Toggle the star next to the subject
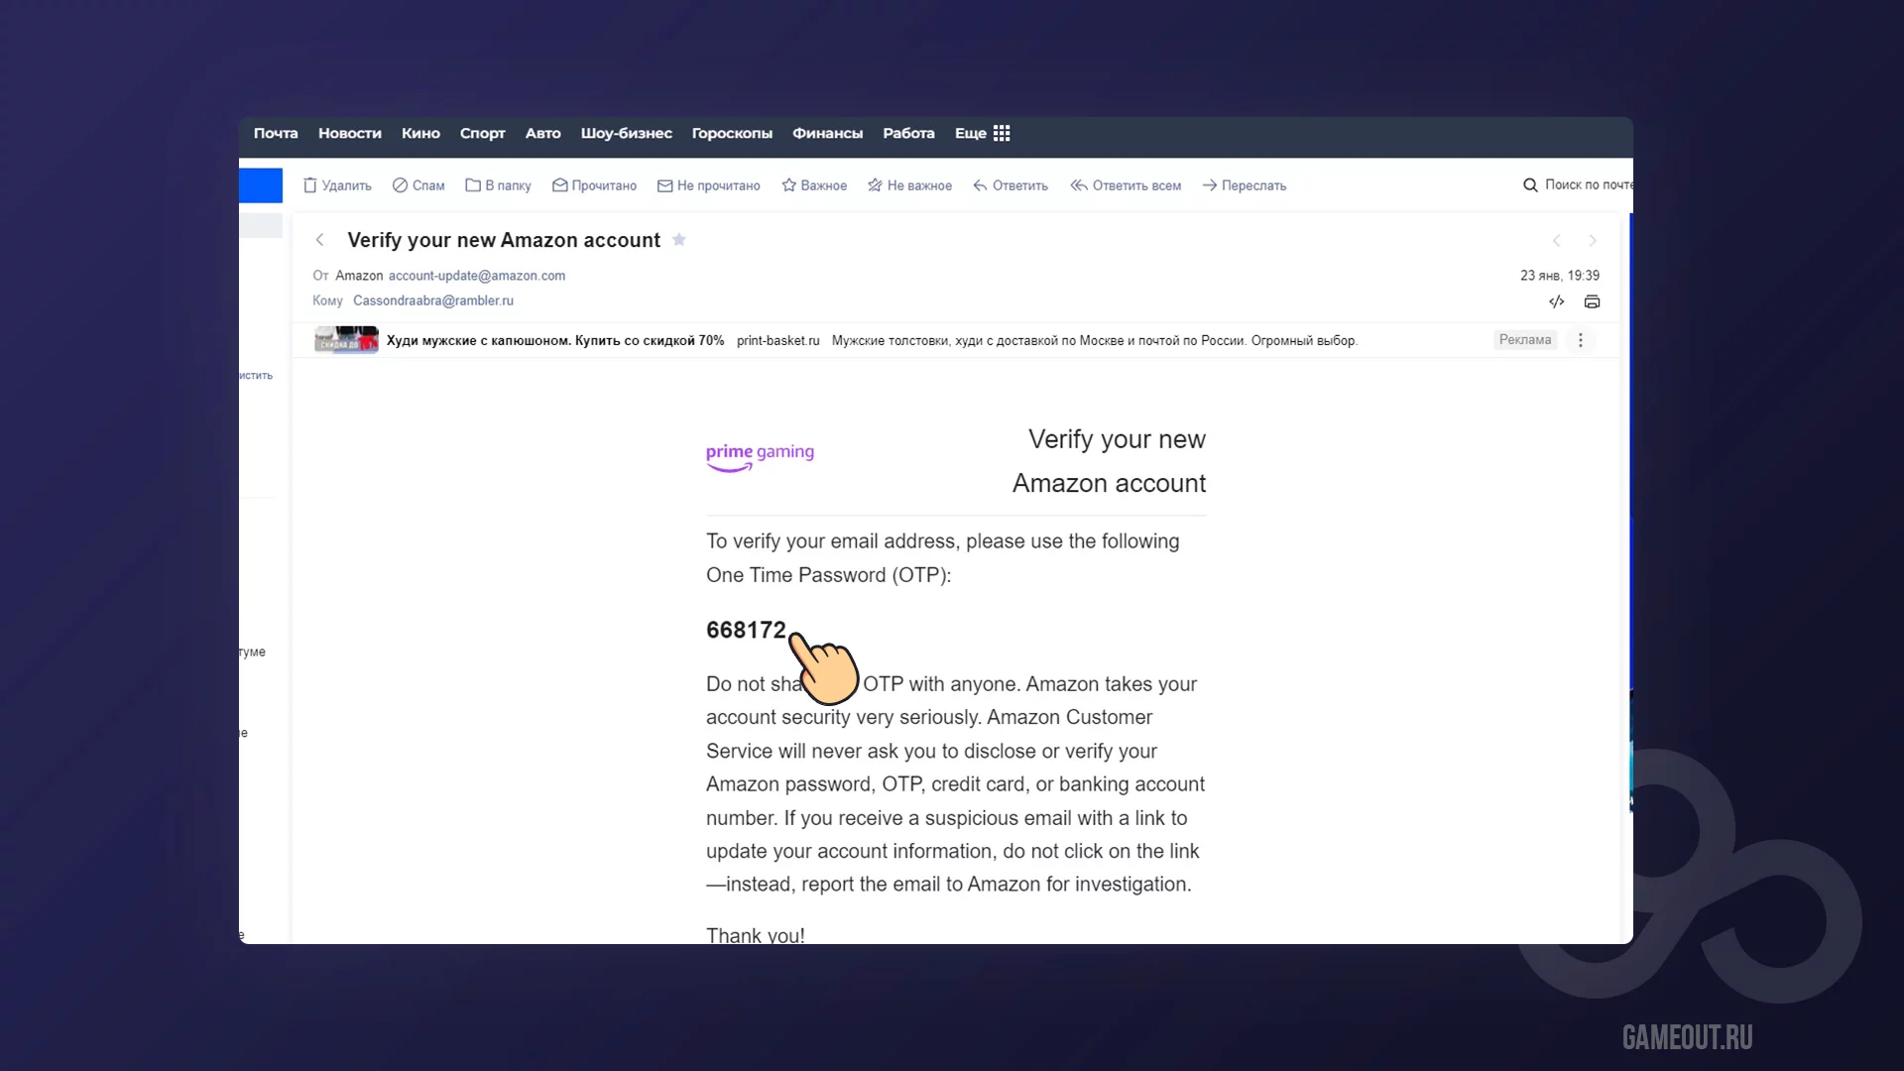The image size is (1904, 1071). pyautogui.click(x=679, y=240)
